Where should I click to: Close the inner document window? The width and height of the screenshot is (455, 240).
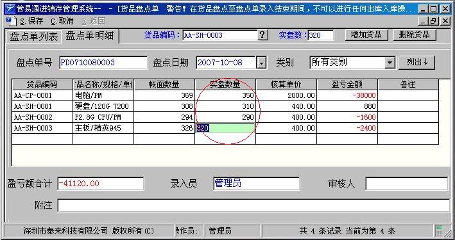(x=445, y=21)
